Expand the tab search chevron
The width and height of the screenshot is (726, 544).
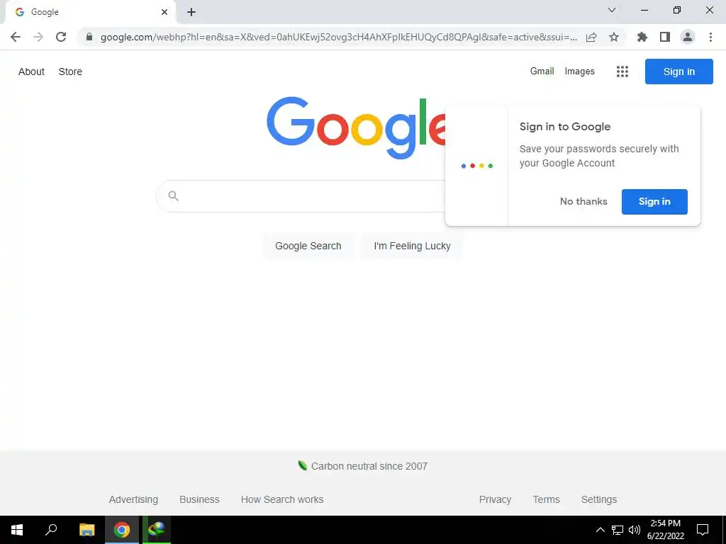pos(612,10)
